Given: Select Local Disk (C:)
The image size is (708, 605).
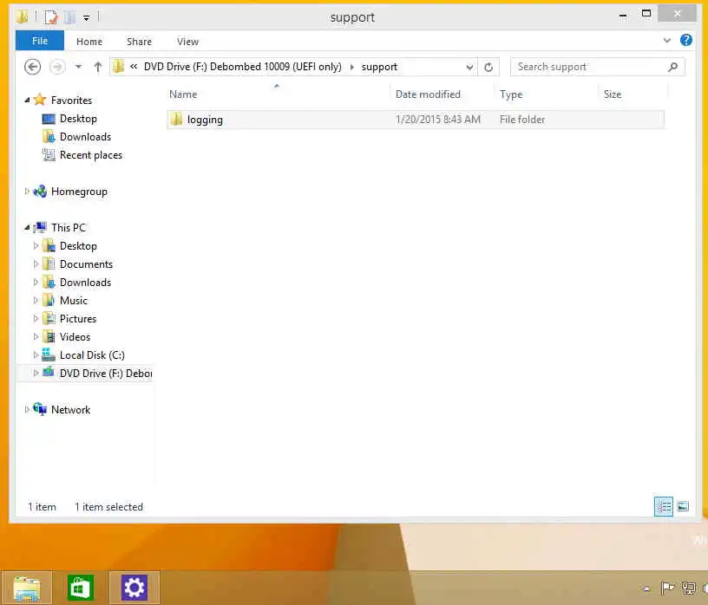Looking at the screenshot, I should click(x=92, y=355).
